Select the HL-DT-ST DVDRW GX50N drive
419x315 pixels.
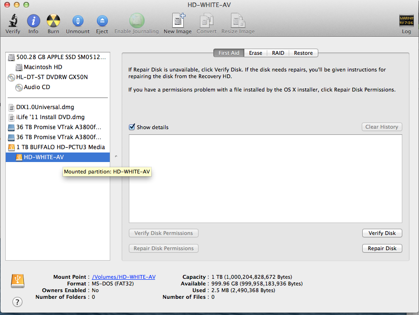tap(57, 77)
